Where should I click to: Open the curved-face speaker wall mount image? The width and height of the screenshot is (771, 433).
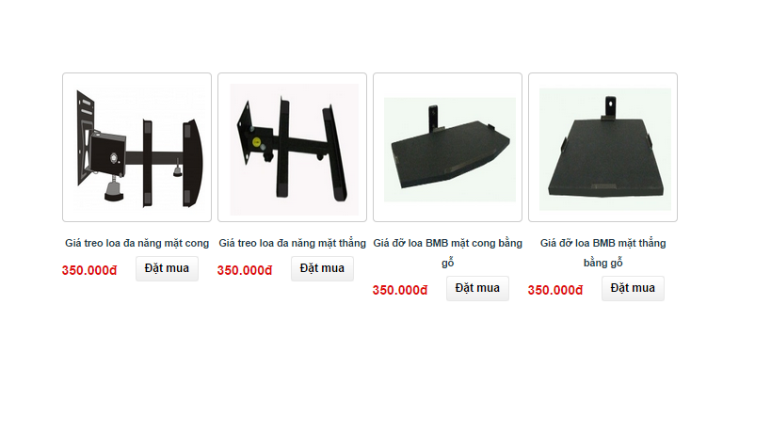point(137,148)
